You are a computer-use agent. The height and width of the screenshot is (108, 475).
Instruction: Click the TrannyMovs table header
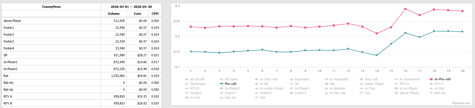point(51,7)
